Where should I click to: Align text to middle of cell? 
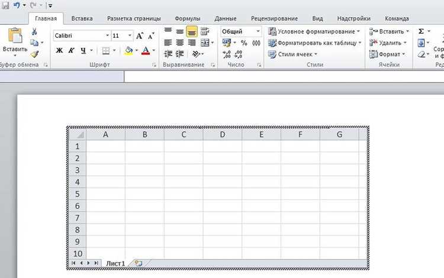(180, 31)
